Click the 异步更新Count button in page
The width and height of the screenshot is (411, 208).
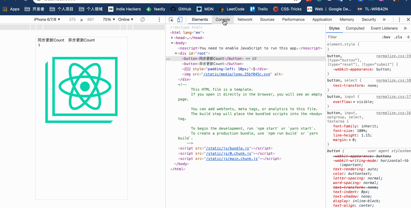click(x=82, y=40)
